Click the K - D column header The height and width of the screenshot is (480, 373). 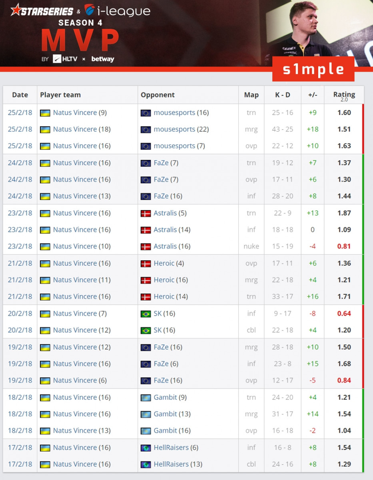point(282,95)
